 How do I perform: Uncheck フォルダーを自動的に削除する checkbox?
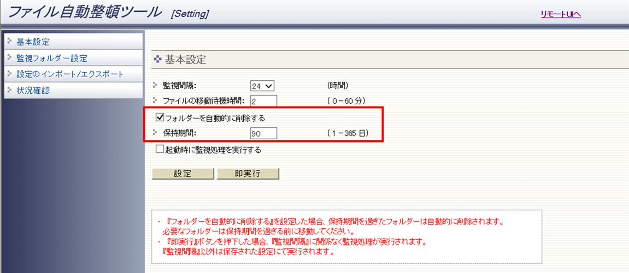coord(160,117)
